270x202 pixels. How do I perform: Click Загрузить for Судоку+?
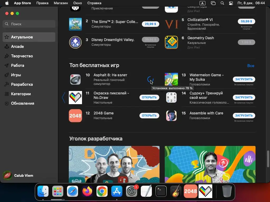(x=244, y=97)
